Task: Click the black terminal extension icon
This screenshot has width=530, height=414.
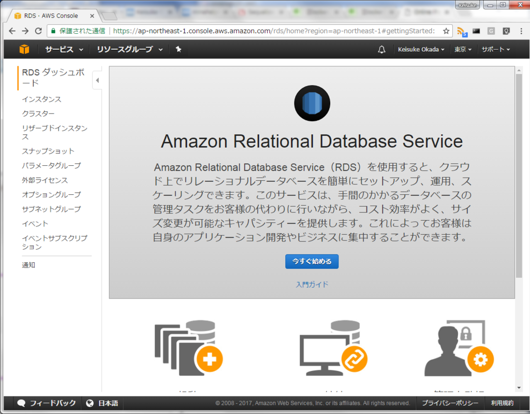Action: point(476,31)
